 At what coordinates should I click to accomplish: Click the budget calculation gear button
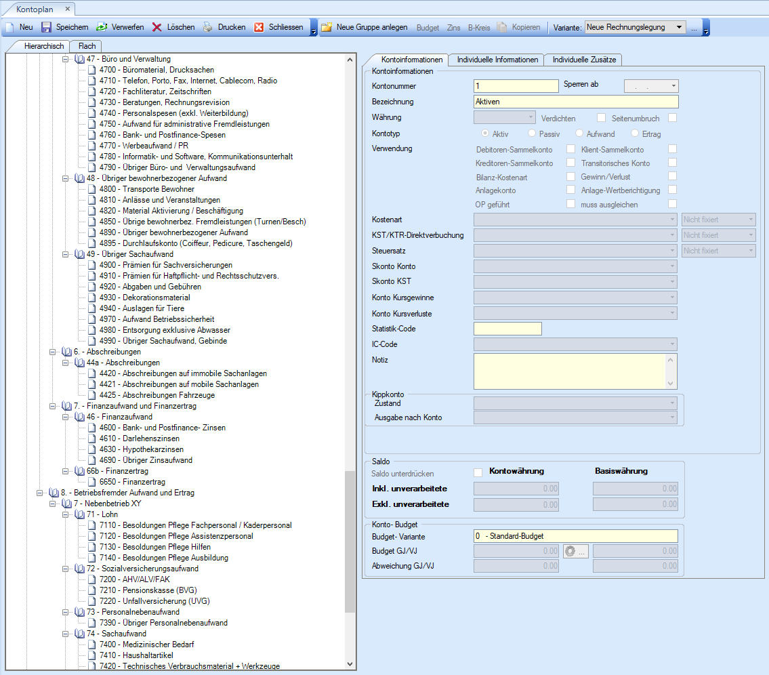click(575, 552)
